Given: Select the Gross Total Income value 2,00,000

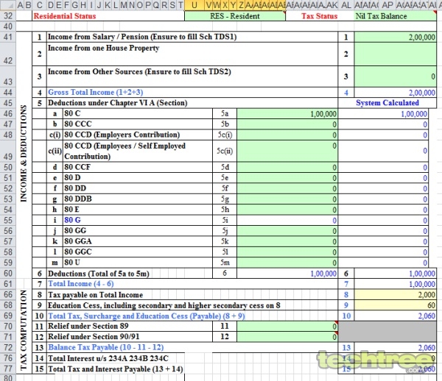Looking at the screenshot, I should click(395, 92).
